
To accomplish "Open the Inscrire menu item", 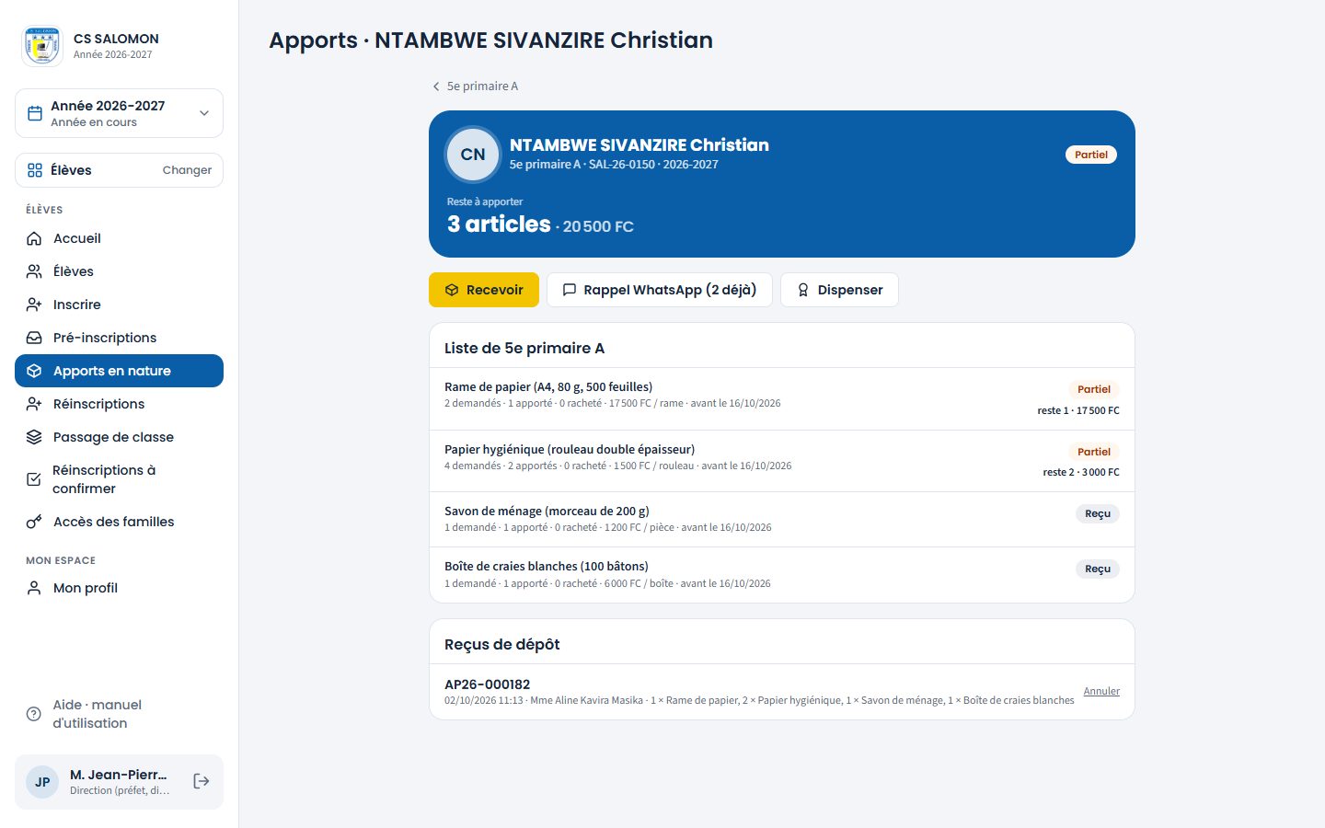I will point(119,305).
